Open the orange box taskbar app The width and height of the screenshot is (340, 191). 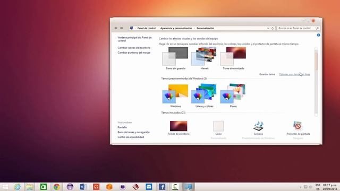click(x=109, y=187)
